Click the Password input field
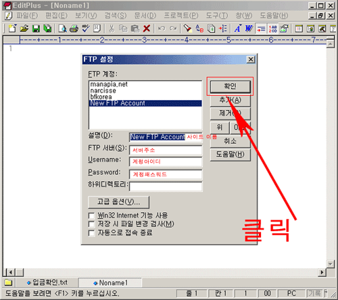The height and width of the screenshot is (300, 338). click(x=166, y=174)
